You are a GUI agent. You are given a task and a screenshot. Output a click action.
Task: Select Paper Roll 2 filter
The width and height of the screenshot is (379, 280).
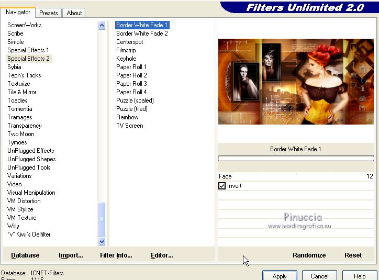pyautogui.click(x=131, y=75)
